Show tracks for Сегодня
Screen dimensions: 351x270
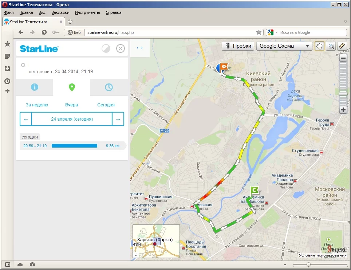click(x=106, y=105)
